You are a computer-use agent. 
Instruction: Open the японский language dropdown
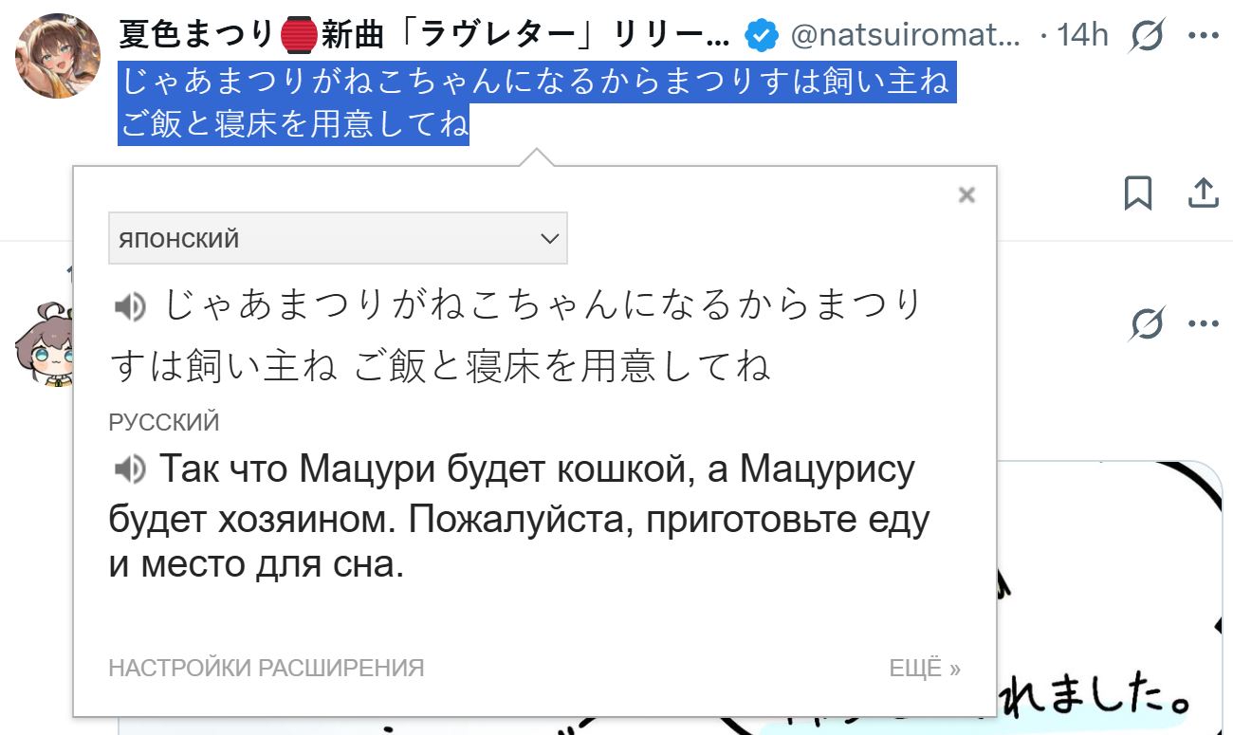click(338, 238)
